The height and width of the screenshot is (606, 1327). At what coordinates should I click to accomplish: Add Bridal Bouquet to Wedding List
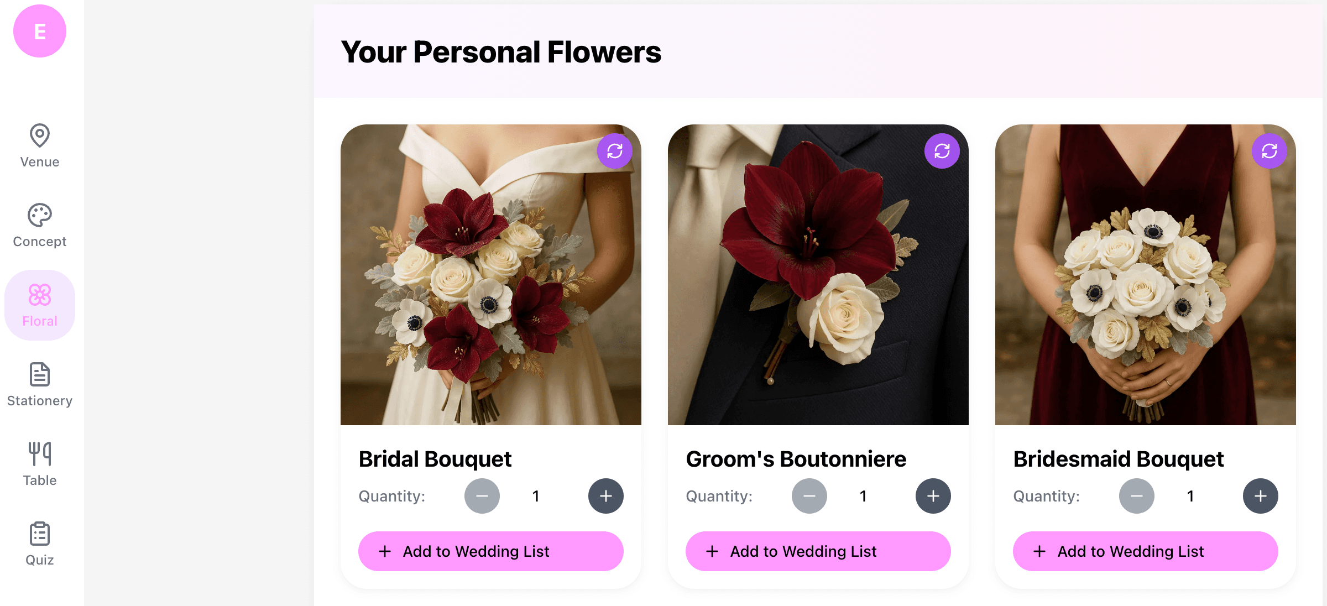click(x=491, y=551)
